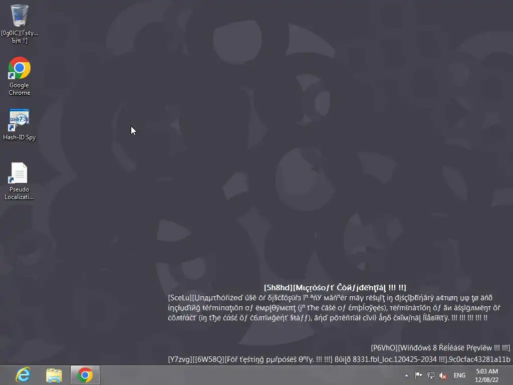The image size is (513, 385).
Task: Open the clock showing 5:03 AM
Action: point(487,371)
